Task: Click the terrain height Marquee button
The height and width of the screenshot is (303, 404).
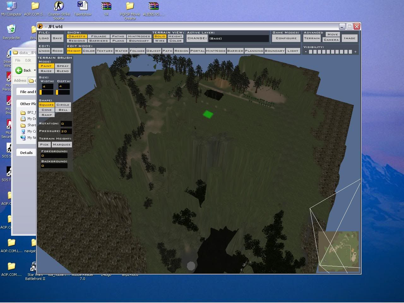Action: point(62,145)
